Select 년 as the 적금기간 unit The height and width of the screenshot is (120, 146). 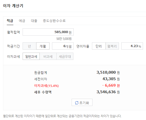coord(29,46)
